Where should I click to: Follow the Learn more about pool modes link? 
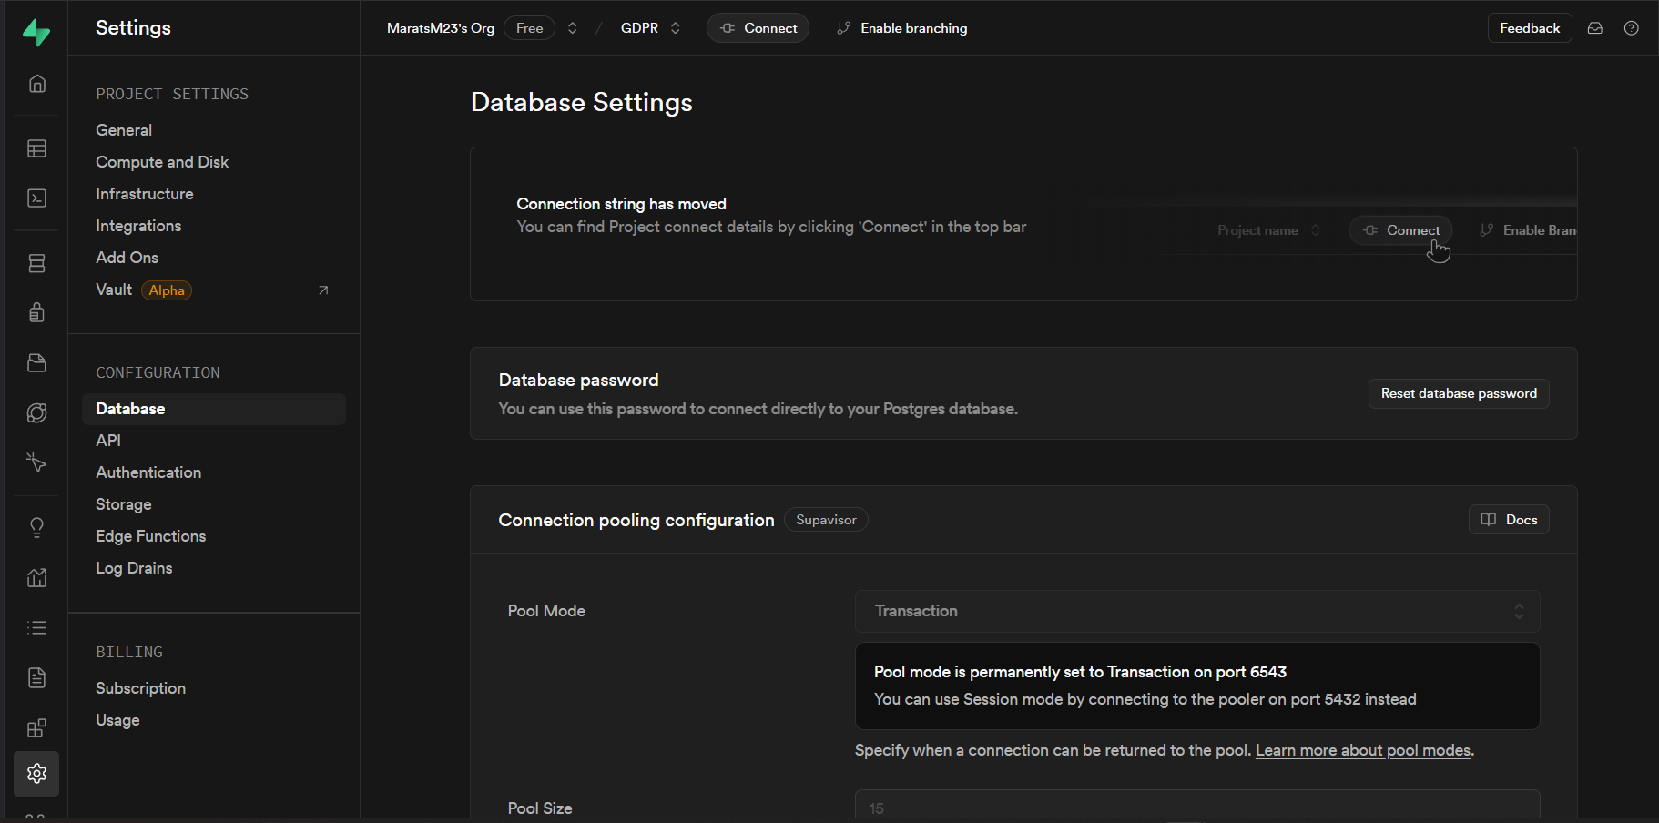[x=1362, y=750]
